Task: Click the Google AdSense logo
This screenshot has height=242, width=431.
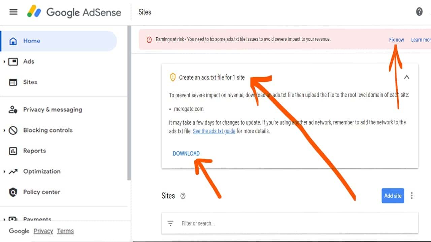Action: coord(74,12)
